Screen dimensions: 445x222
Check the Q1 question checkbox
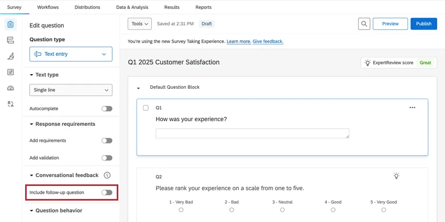(x=146, y=108)
